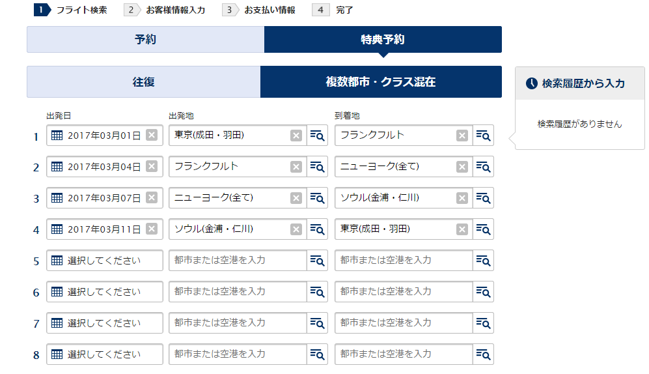Select 複数都市・クラス混在 tab

381,81
